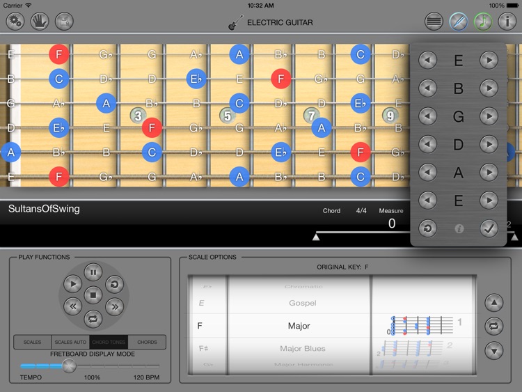Select key F in the picker
Screen dimensions: 522x392
tap(200, 326)
